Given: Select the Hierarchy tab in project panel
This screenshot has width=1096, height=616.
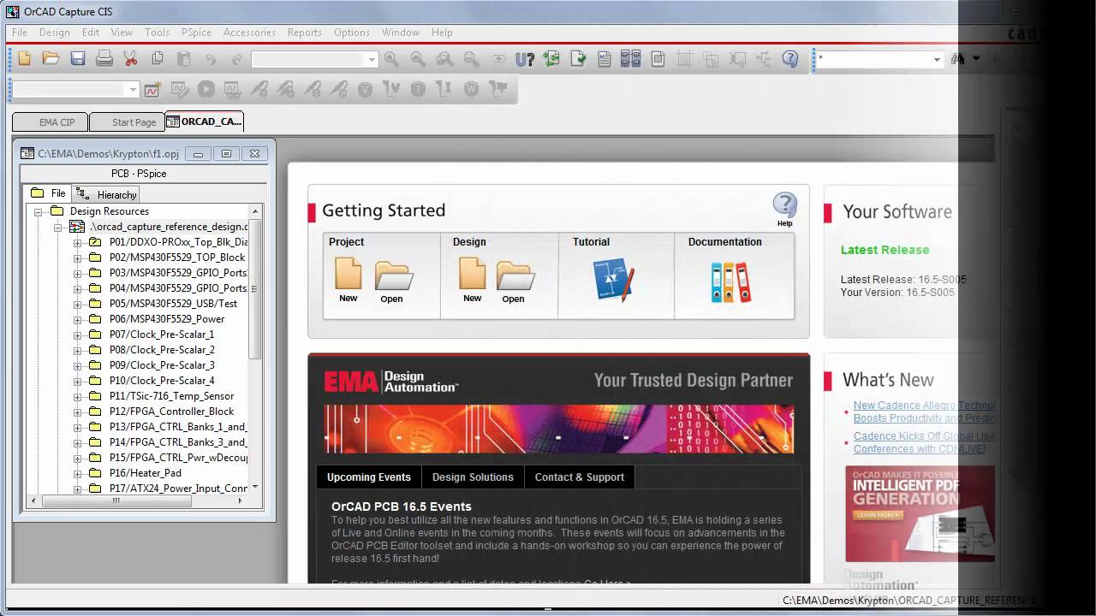Looking at the screenshot, I should pyautogui.click(x=107, y=194).
